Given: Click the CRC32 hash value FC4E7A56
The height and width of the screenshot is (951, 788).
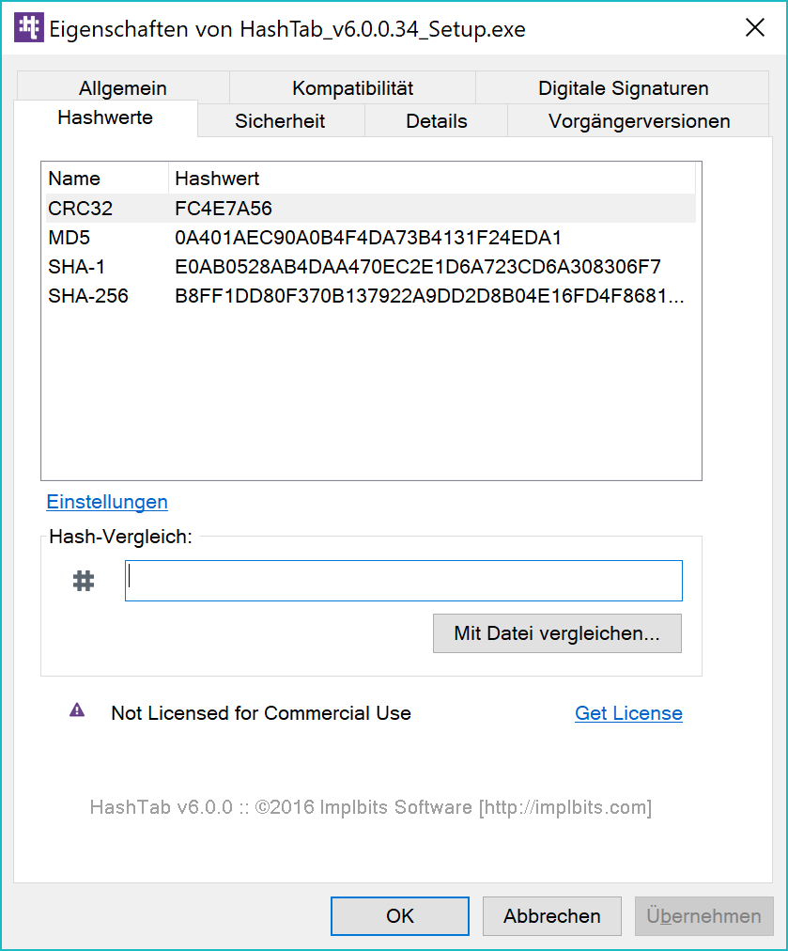Looking at the screenshot, I should [x=224, y=209].
